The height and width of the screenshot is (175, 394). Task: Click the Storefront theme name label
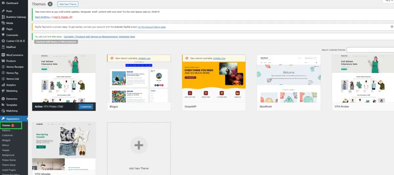(266, 107)
